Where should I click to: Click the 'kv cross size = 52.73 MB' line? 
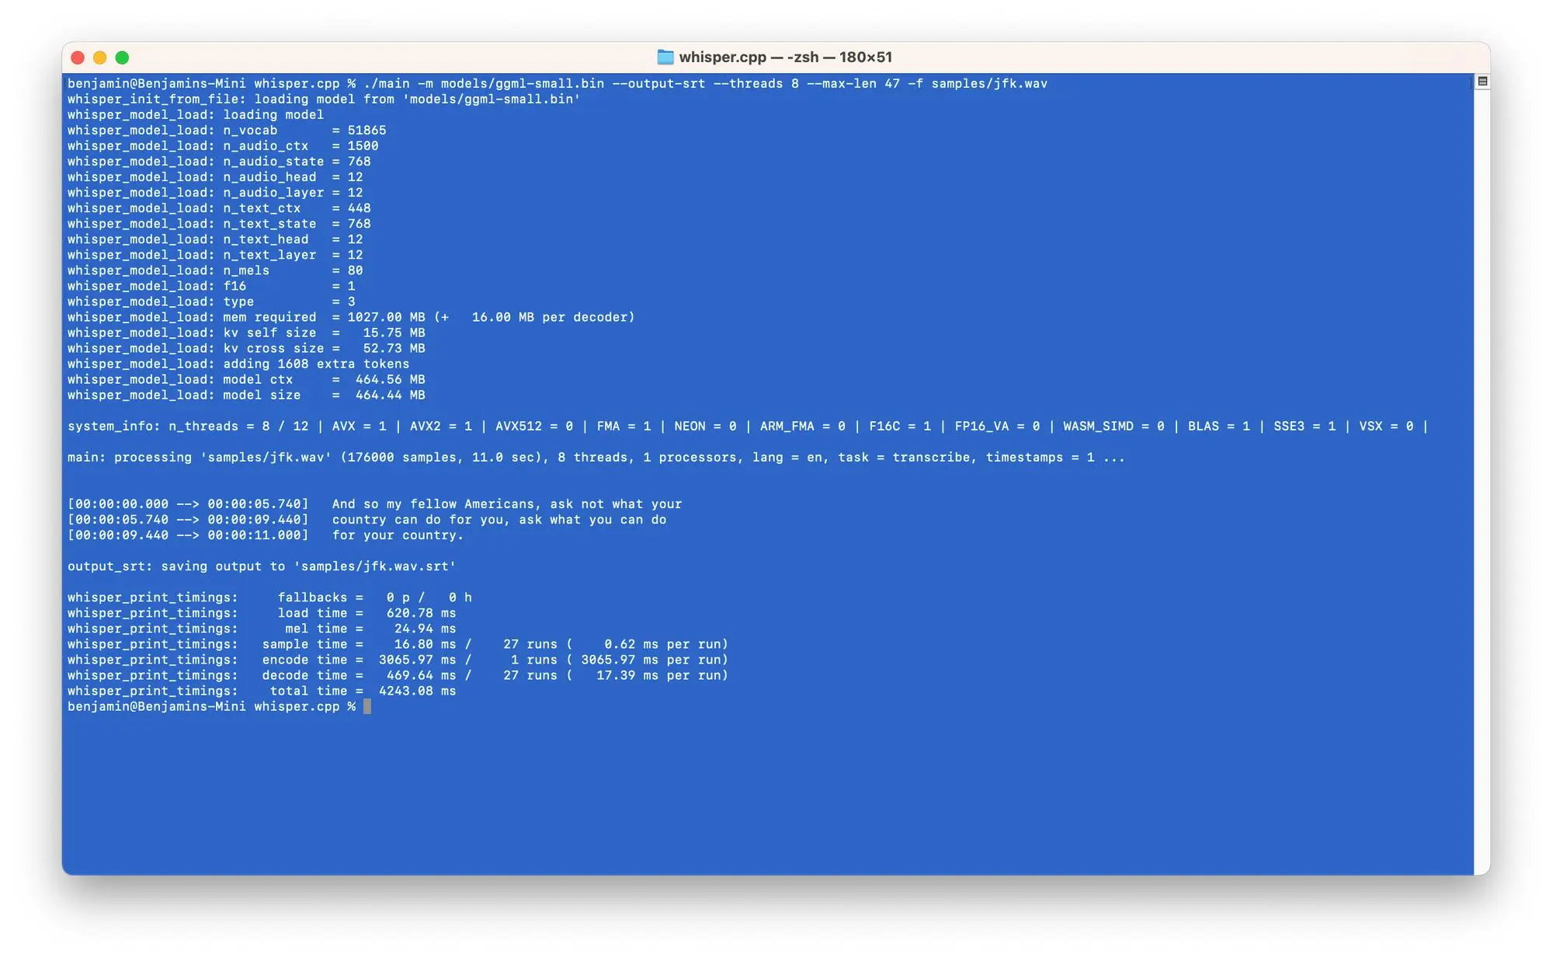[246, 348]
